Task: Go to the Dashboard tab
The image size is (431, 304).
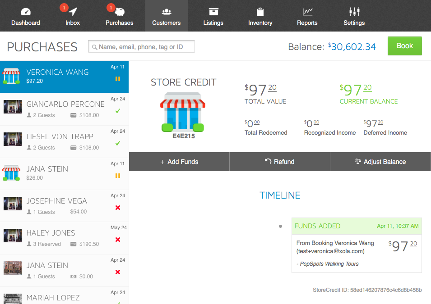Action: 26,16
